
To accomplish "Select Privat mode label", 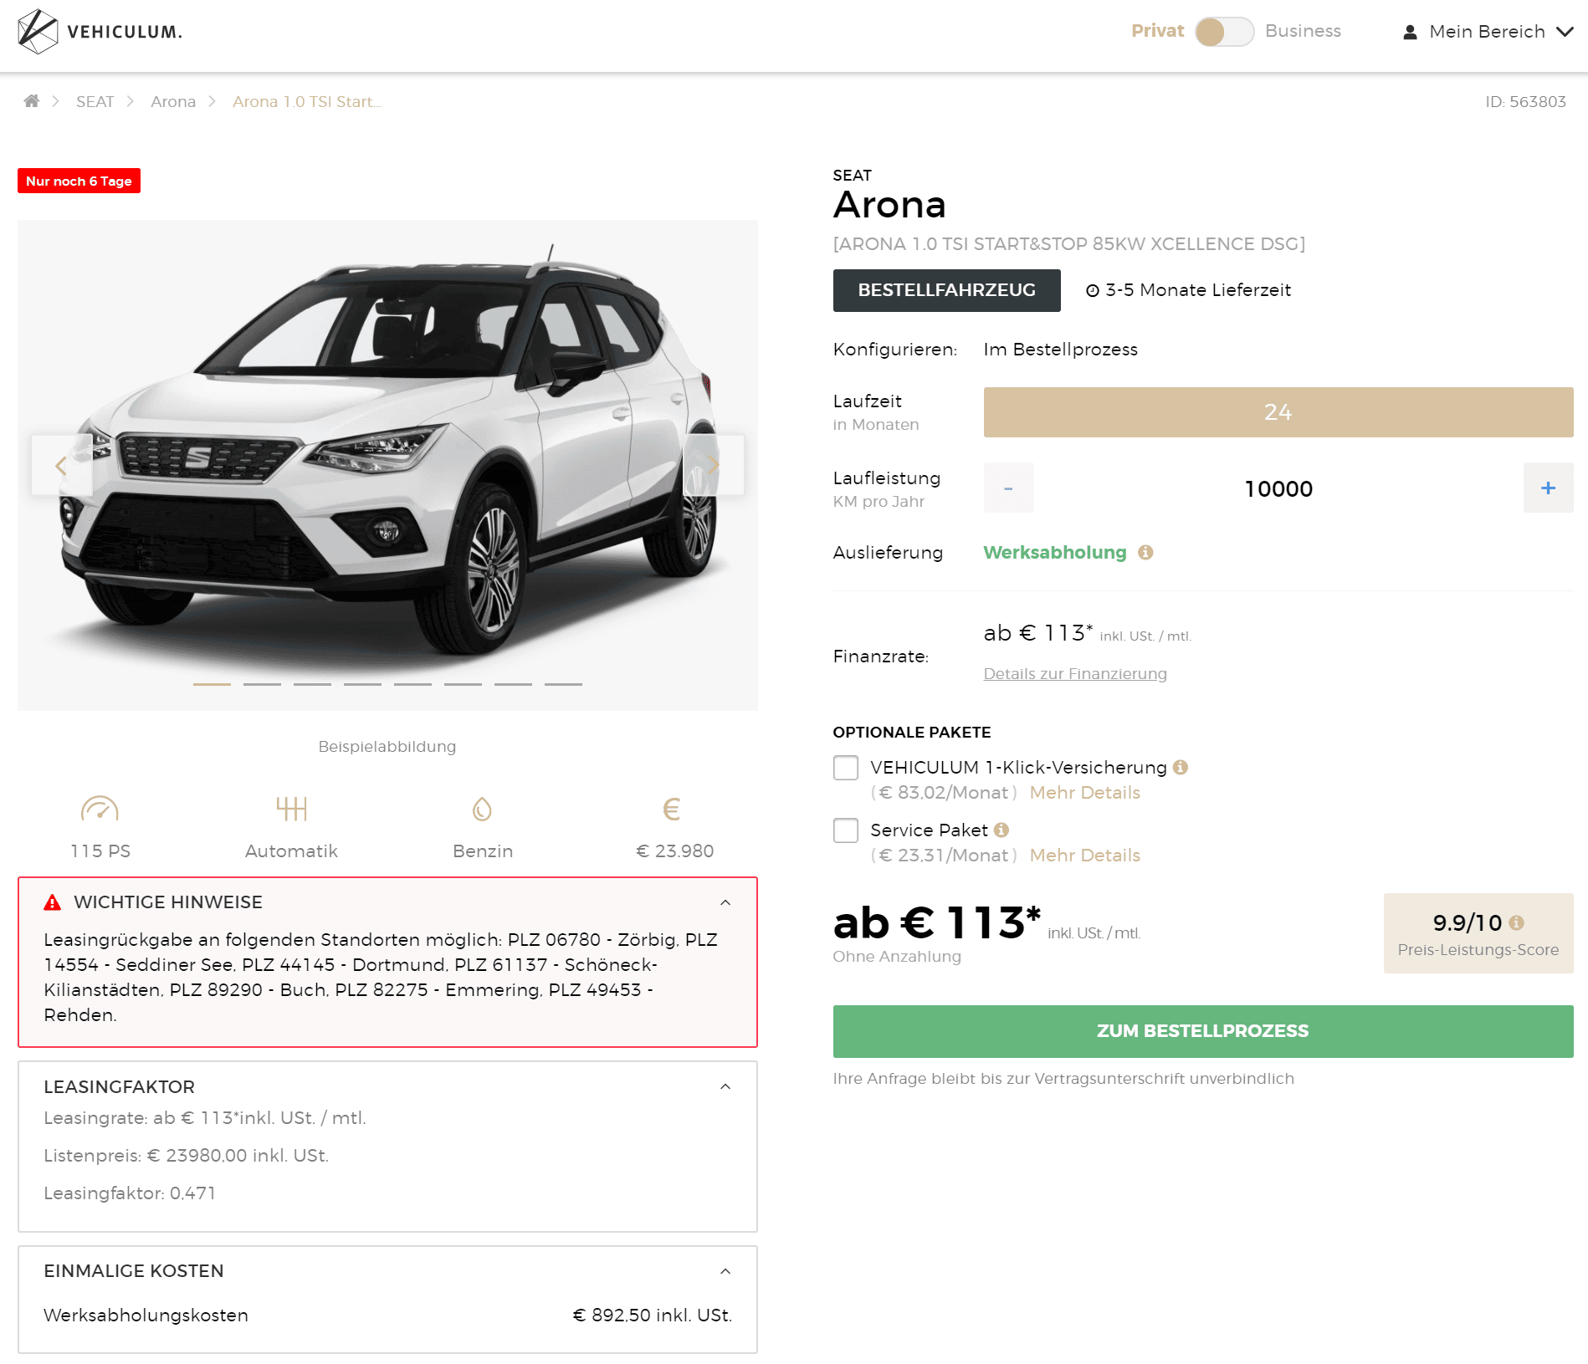I will point(1157,31).
